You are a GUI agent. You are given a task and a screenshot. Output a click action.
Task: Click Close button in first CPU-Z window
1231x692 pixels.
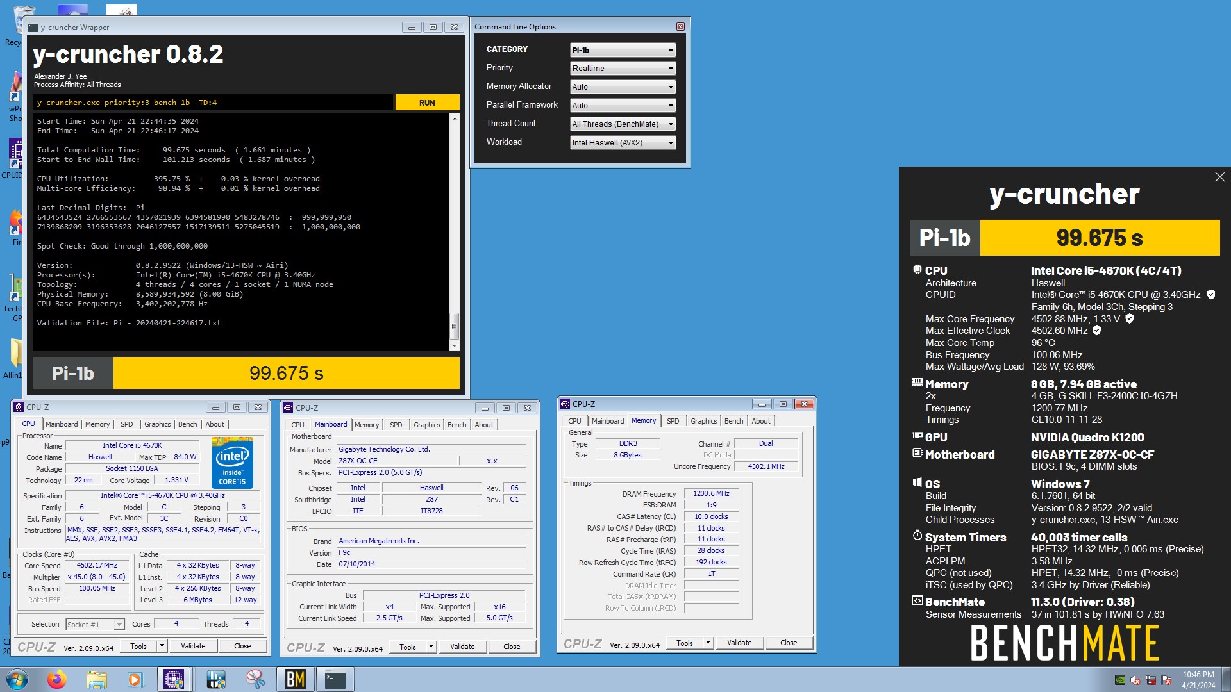242,646
